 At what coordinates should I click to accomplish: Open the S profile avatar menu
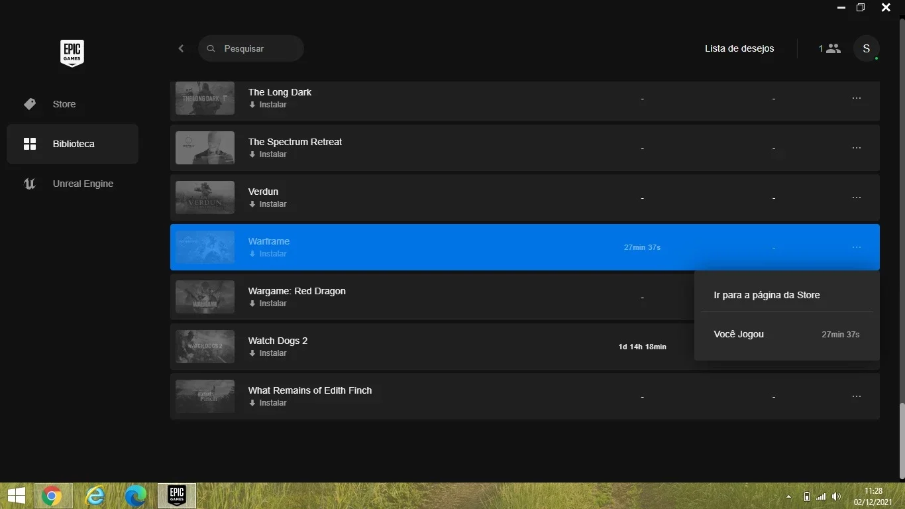coord(866,48)
